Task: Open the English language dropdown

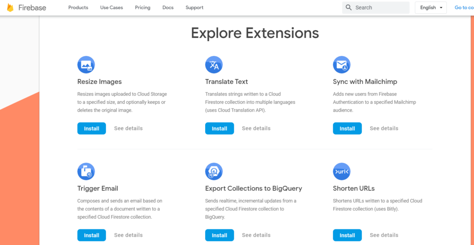Action: 431,7
